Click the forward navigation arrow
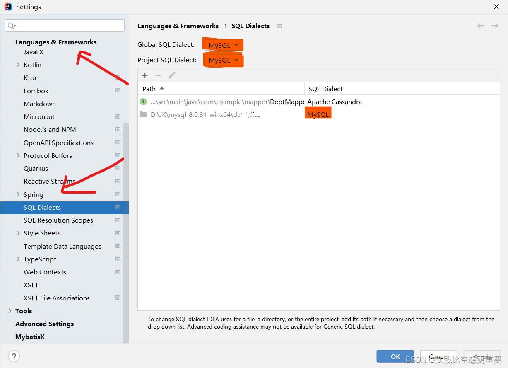The width and height of the screenshot is (508, 368). [495, 26]
